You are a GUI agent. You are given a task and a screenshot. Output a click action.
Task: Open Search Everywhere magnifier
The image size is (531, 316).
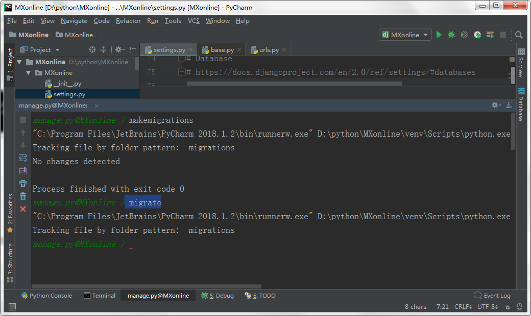click(518, 35)
